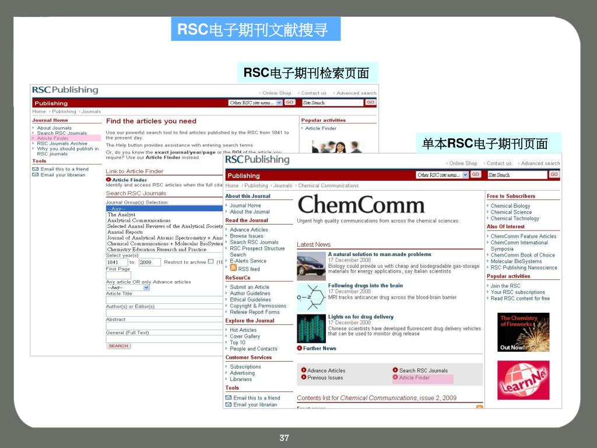Screen dimensions: 597x448
Task: Click the contents list RSS icon at bottom right
Action: click(x=479, y=407)
